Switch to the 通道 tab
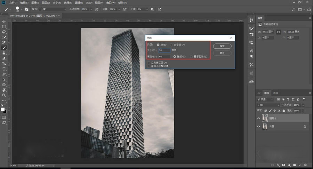313x169 pixels. click(275, 93)
